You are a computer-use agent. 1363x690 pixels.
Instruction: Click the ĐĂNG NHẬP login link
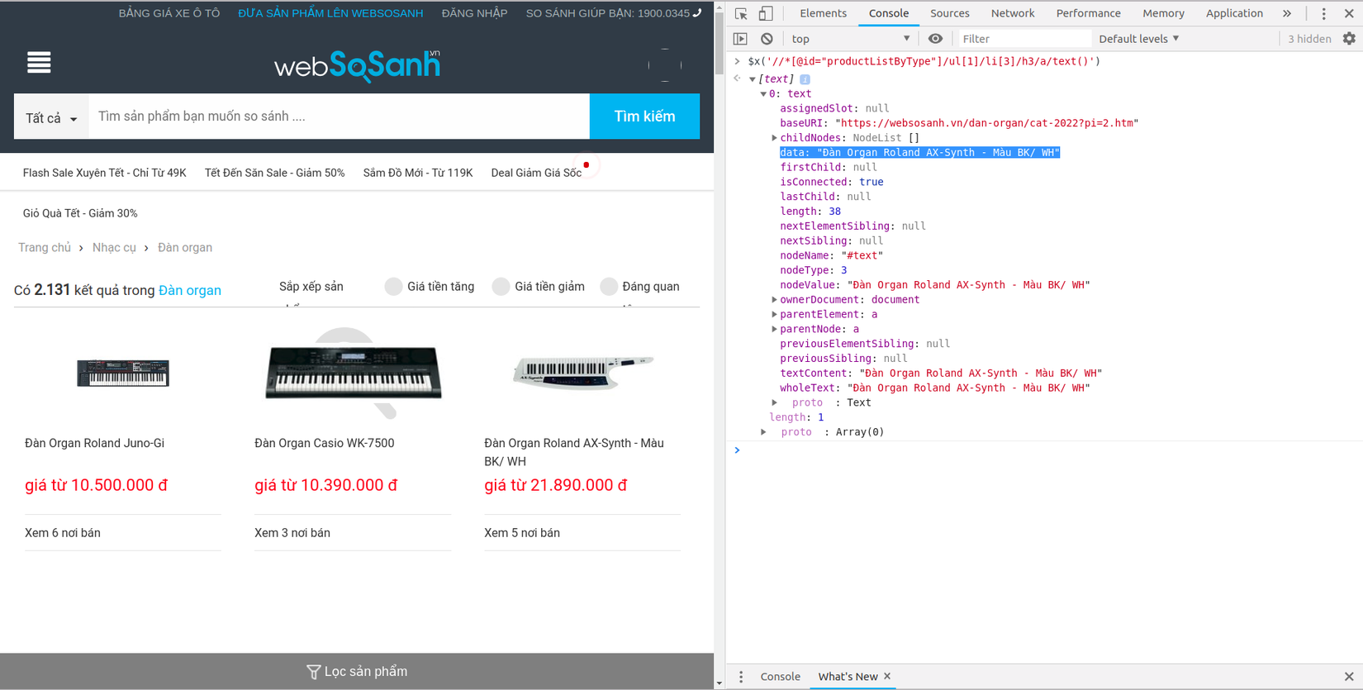pos(474,13)
